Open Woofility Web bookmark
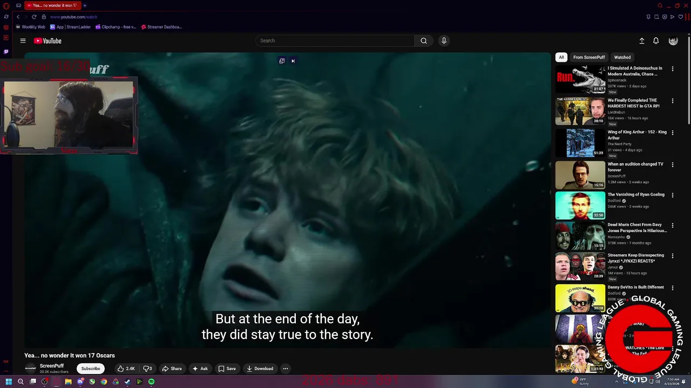The image size is (691, 388). pos(31,27)
